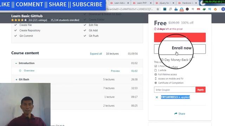
Task: Open the teal square browser extension
Action: coord(165,9)
